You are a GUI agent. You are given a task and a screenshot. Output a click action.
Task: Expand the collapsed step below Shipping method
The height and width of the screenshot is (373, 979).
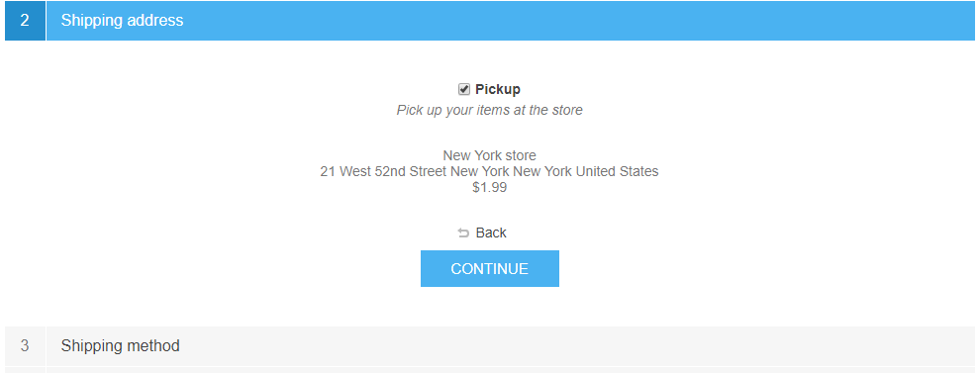click(x=489, y=370)
